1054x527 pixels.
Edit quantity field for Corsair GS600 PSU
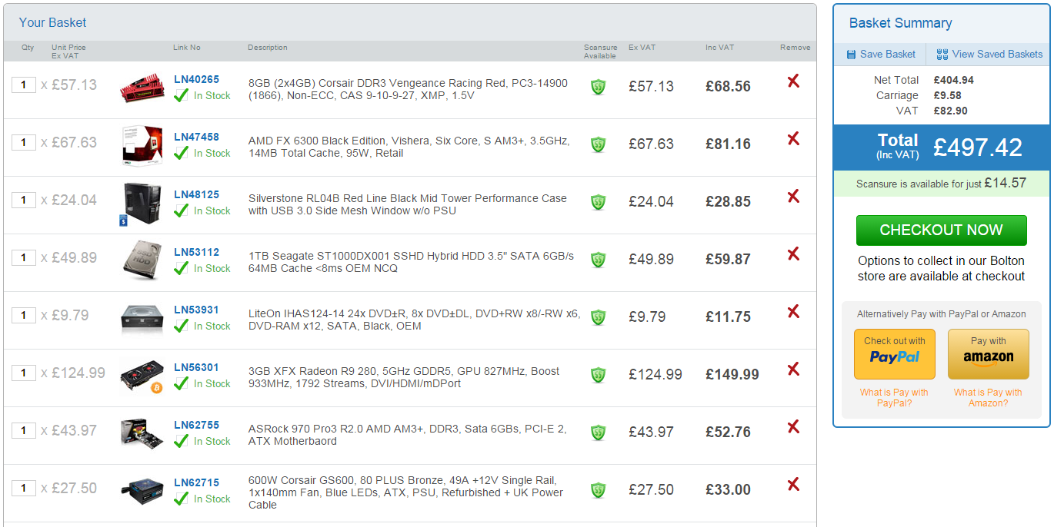(24, 488)
